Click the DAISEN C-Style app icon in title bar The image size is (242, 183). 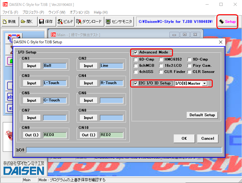(5, 5)
